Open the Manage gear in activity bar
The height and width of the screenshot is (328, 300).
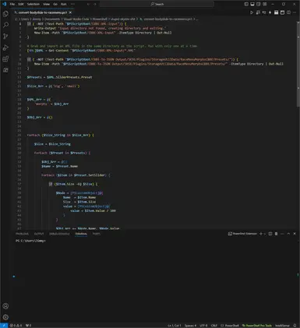(x=5, y=317)
